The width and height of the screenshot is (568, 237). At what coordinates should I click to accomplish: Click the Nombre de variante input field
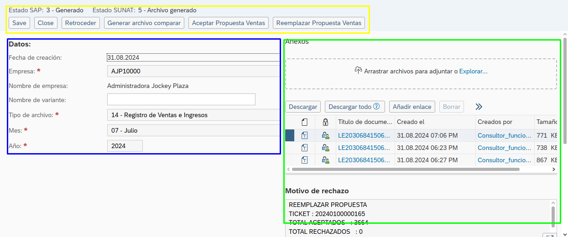(x=181, y=99)
